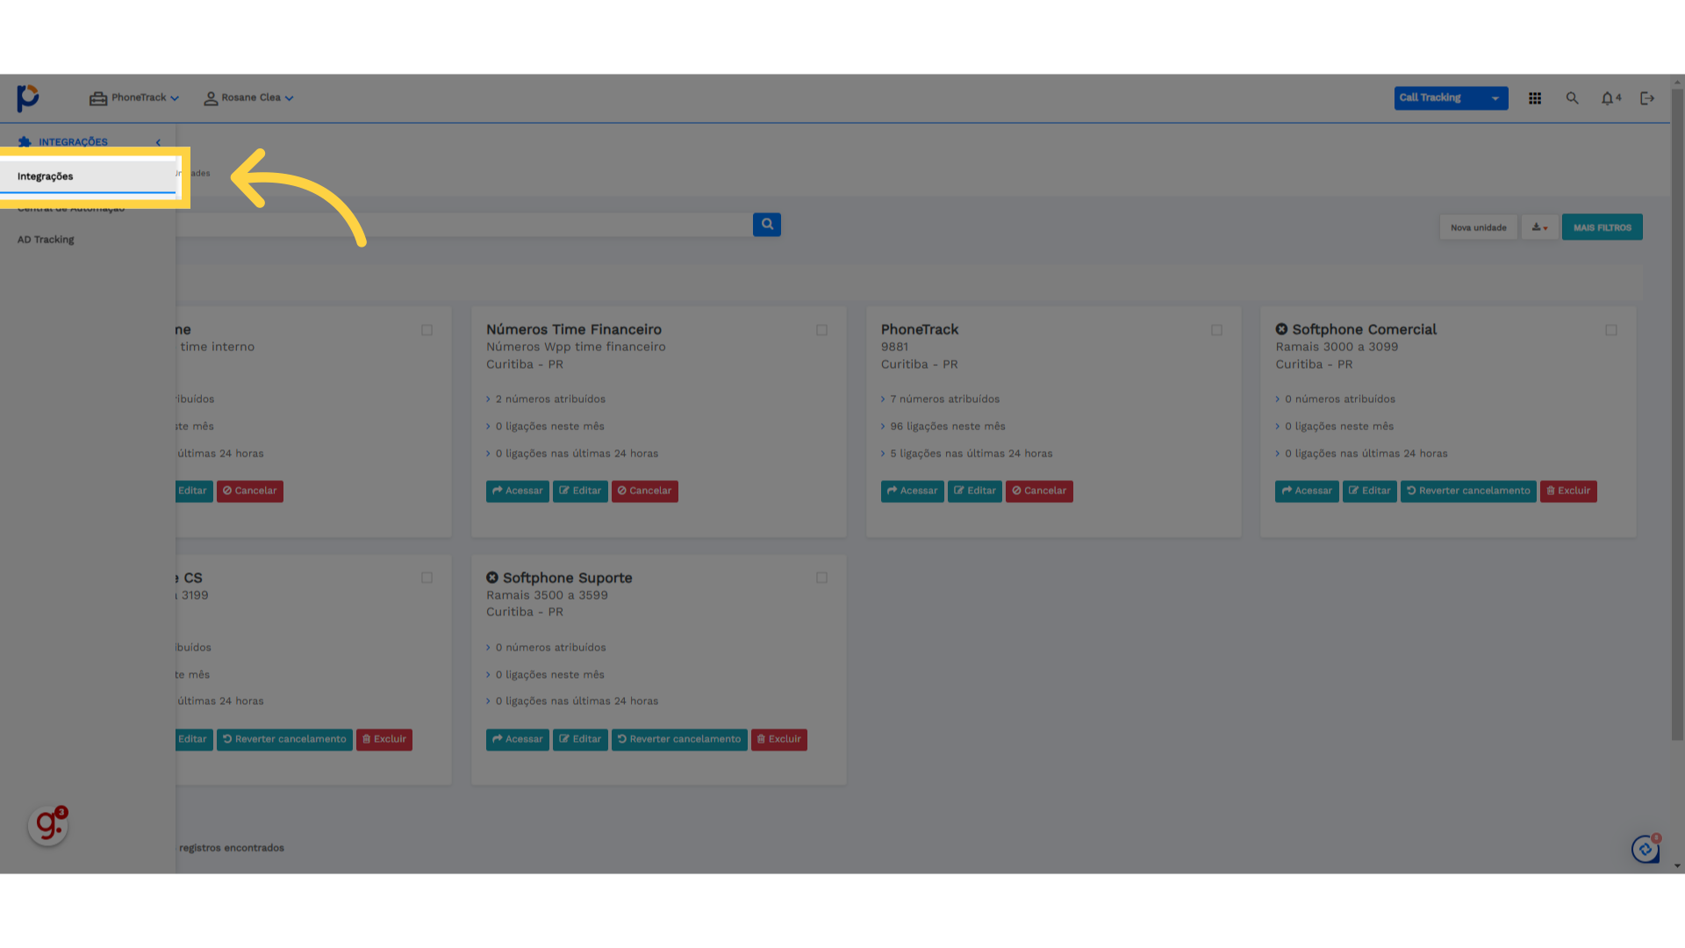Click Cancelar on the time interno card
1685x948 pixels.
point(250,491)
